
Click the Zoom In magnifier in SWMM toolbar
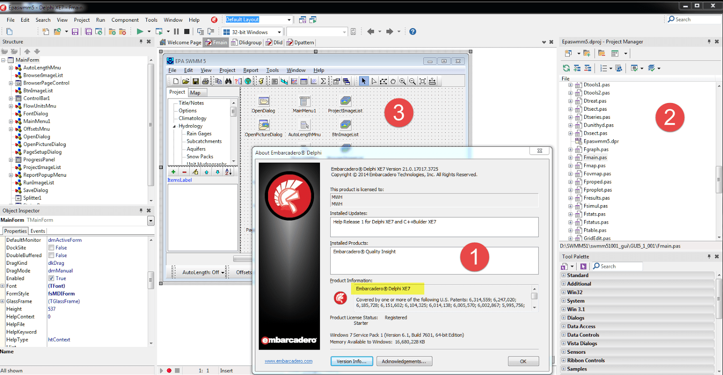pos(403,81)
